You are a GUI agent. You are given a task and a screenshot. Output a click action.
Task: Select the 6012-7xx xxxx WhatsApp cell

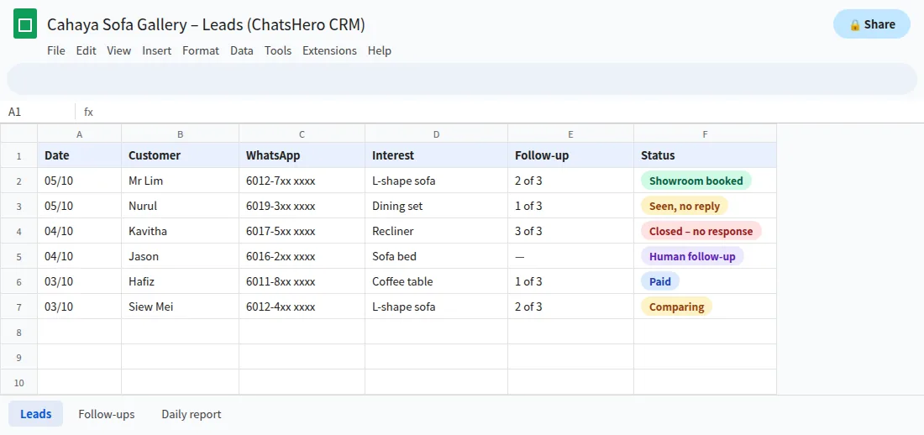pos(302,181)
